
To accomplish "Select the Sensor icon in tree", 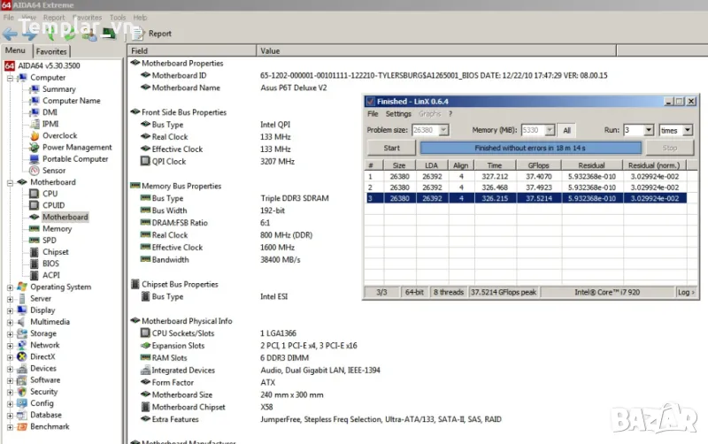I will [x=35, y=170].
